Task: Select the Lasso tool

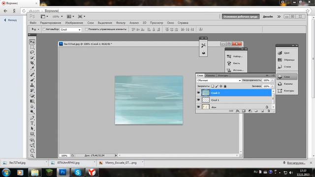Action: click(x=32, y=53)
